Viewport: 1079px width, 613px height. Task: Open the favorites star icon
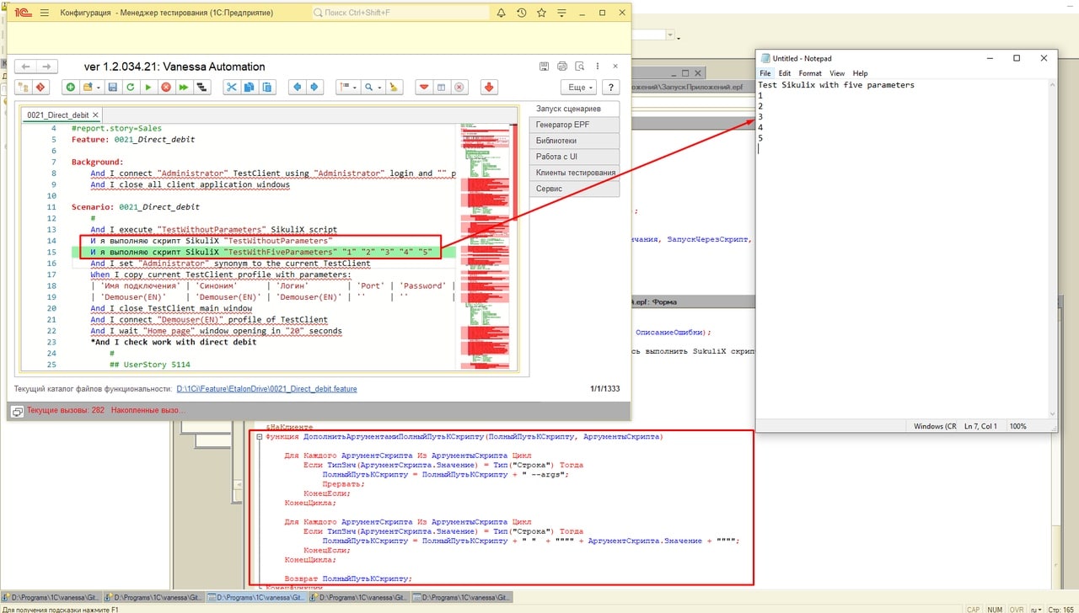point(542,13)
